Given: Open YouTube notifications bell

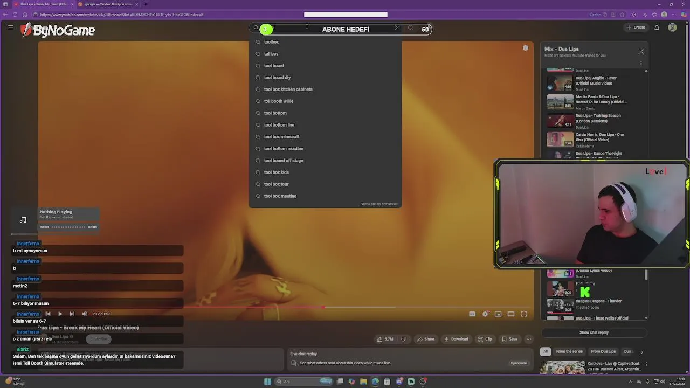Looking at the screenshot, I should pos(657,27).
